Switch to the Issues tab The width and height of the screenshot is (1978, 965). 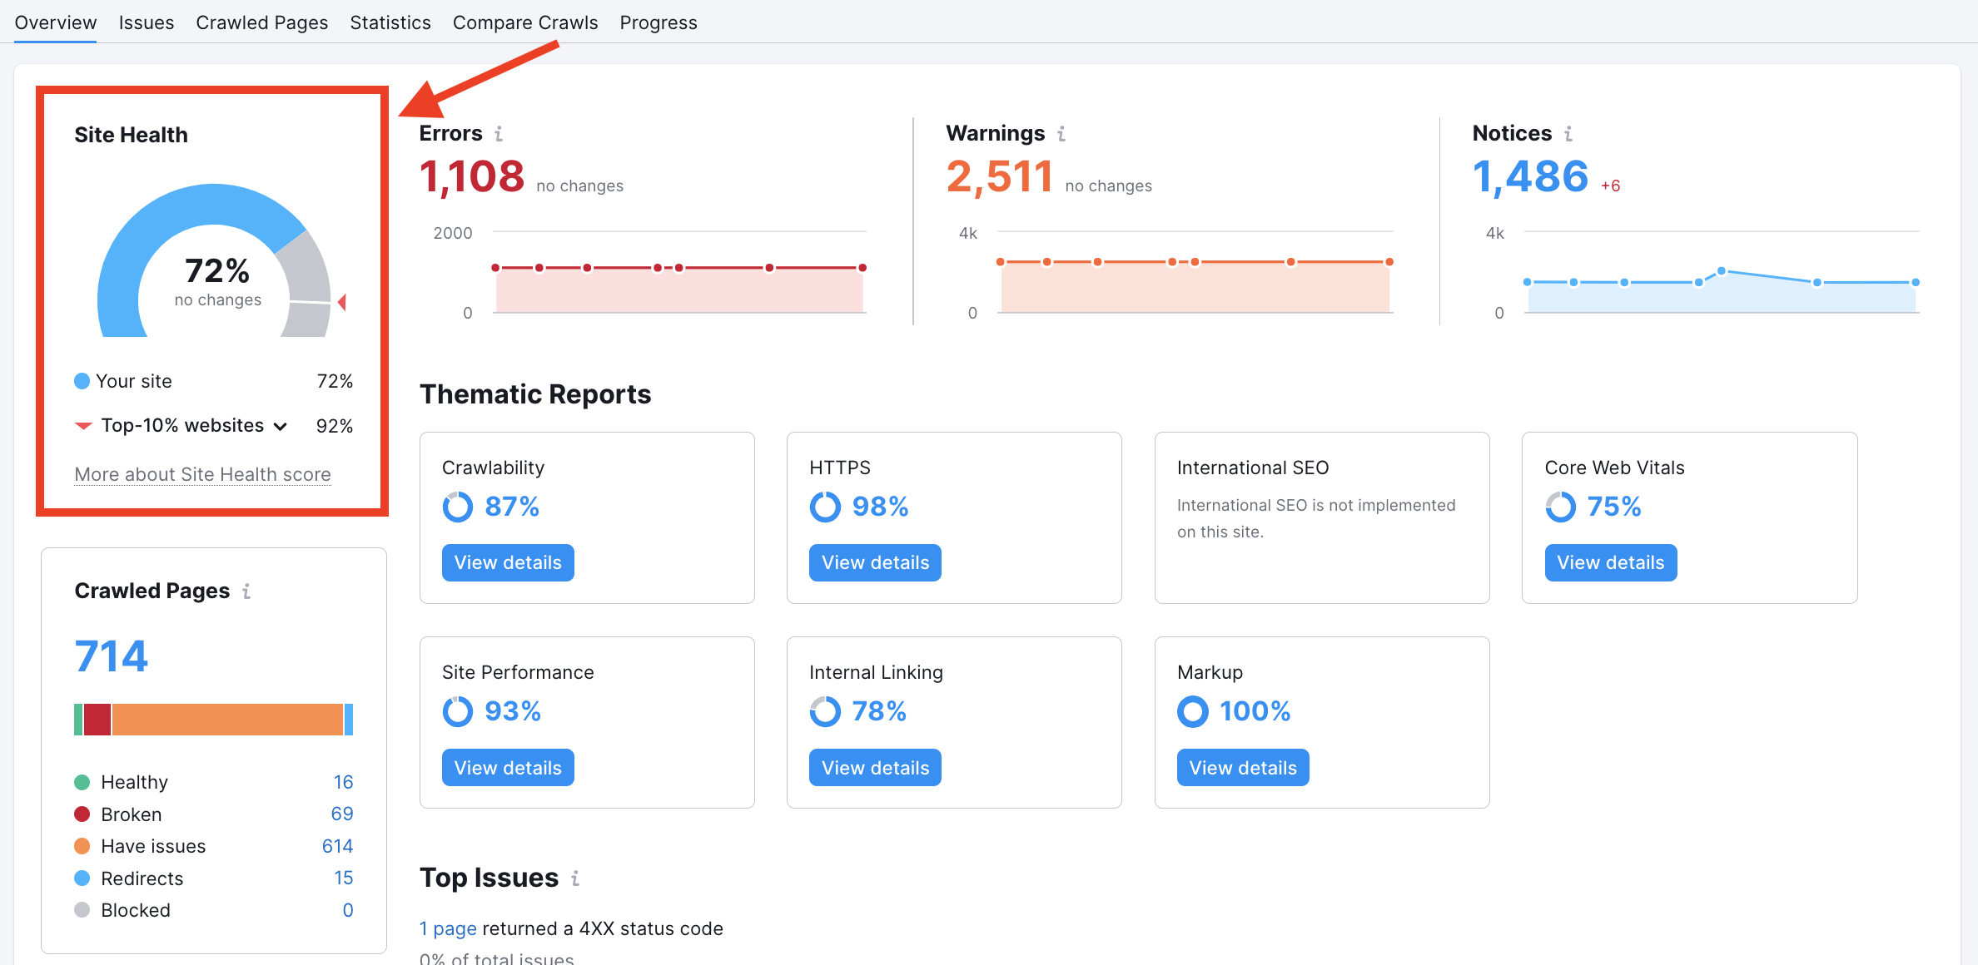pos(147,22)
